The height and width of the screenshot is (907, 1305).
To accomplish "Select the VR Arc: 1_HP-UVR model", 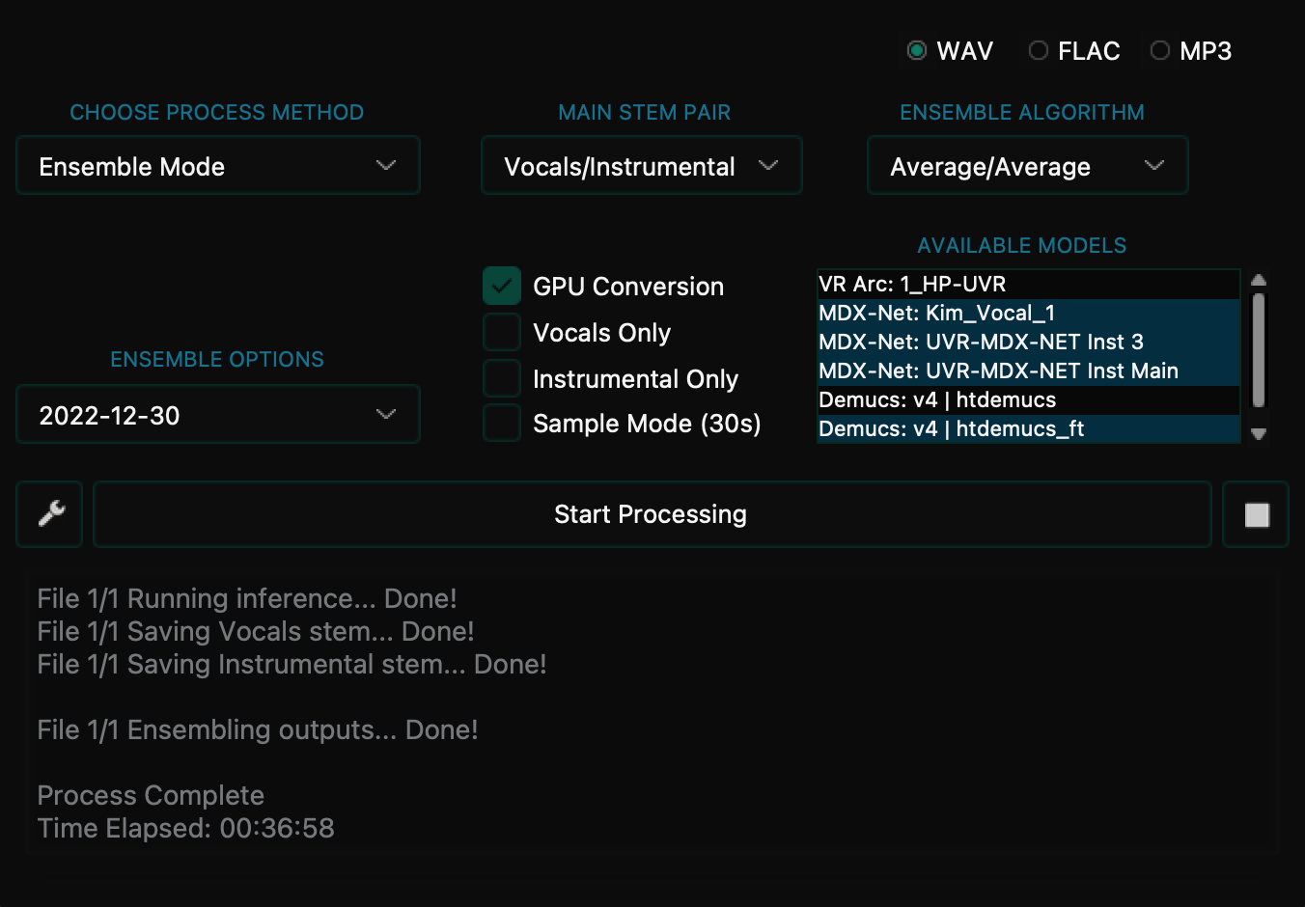I will (965, 284).
